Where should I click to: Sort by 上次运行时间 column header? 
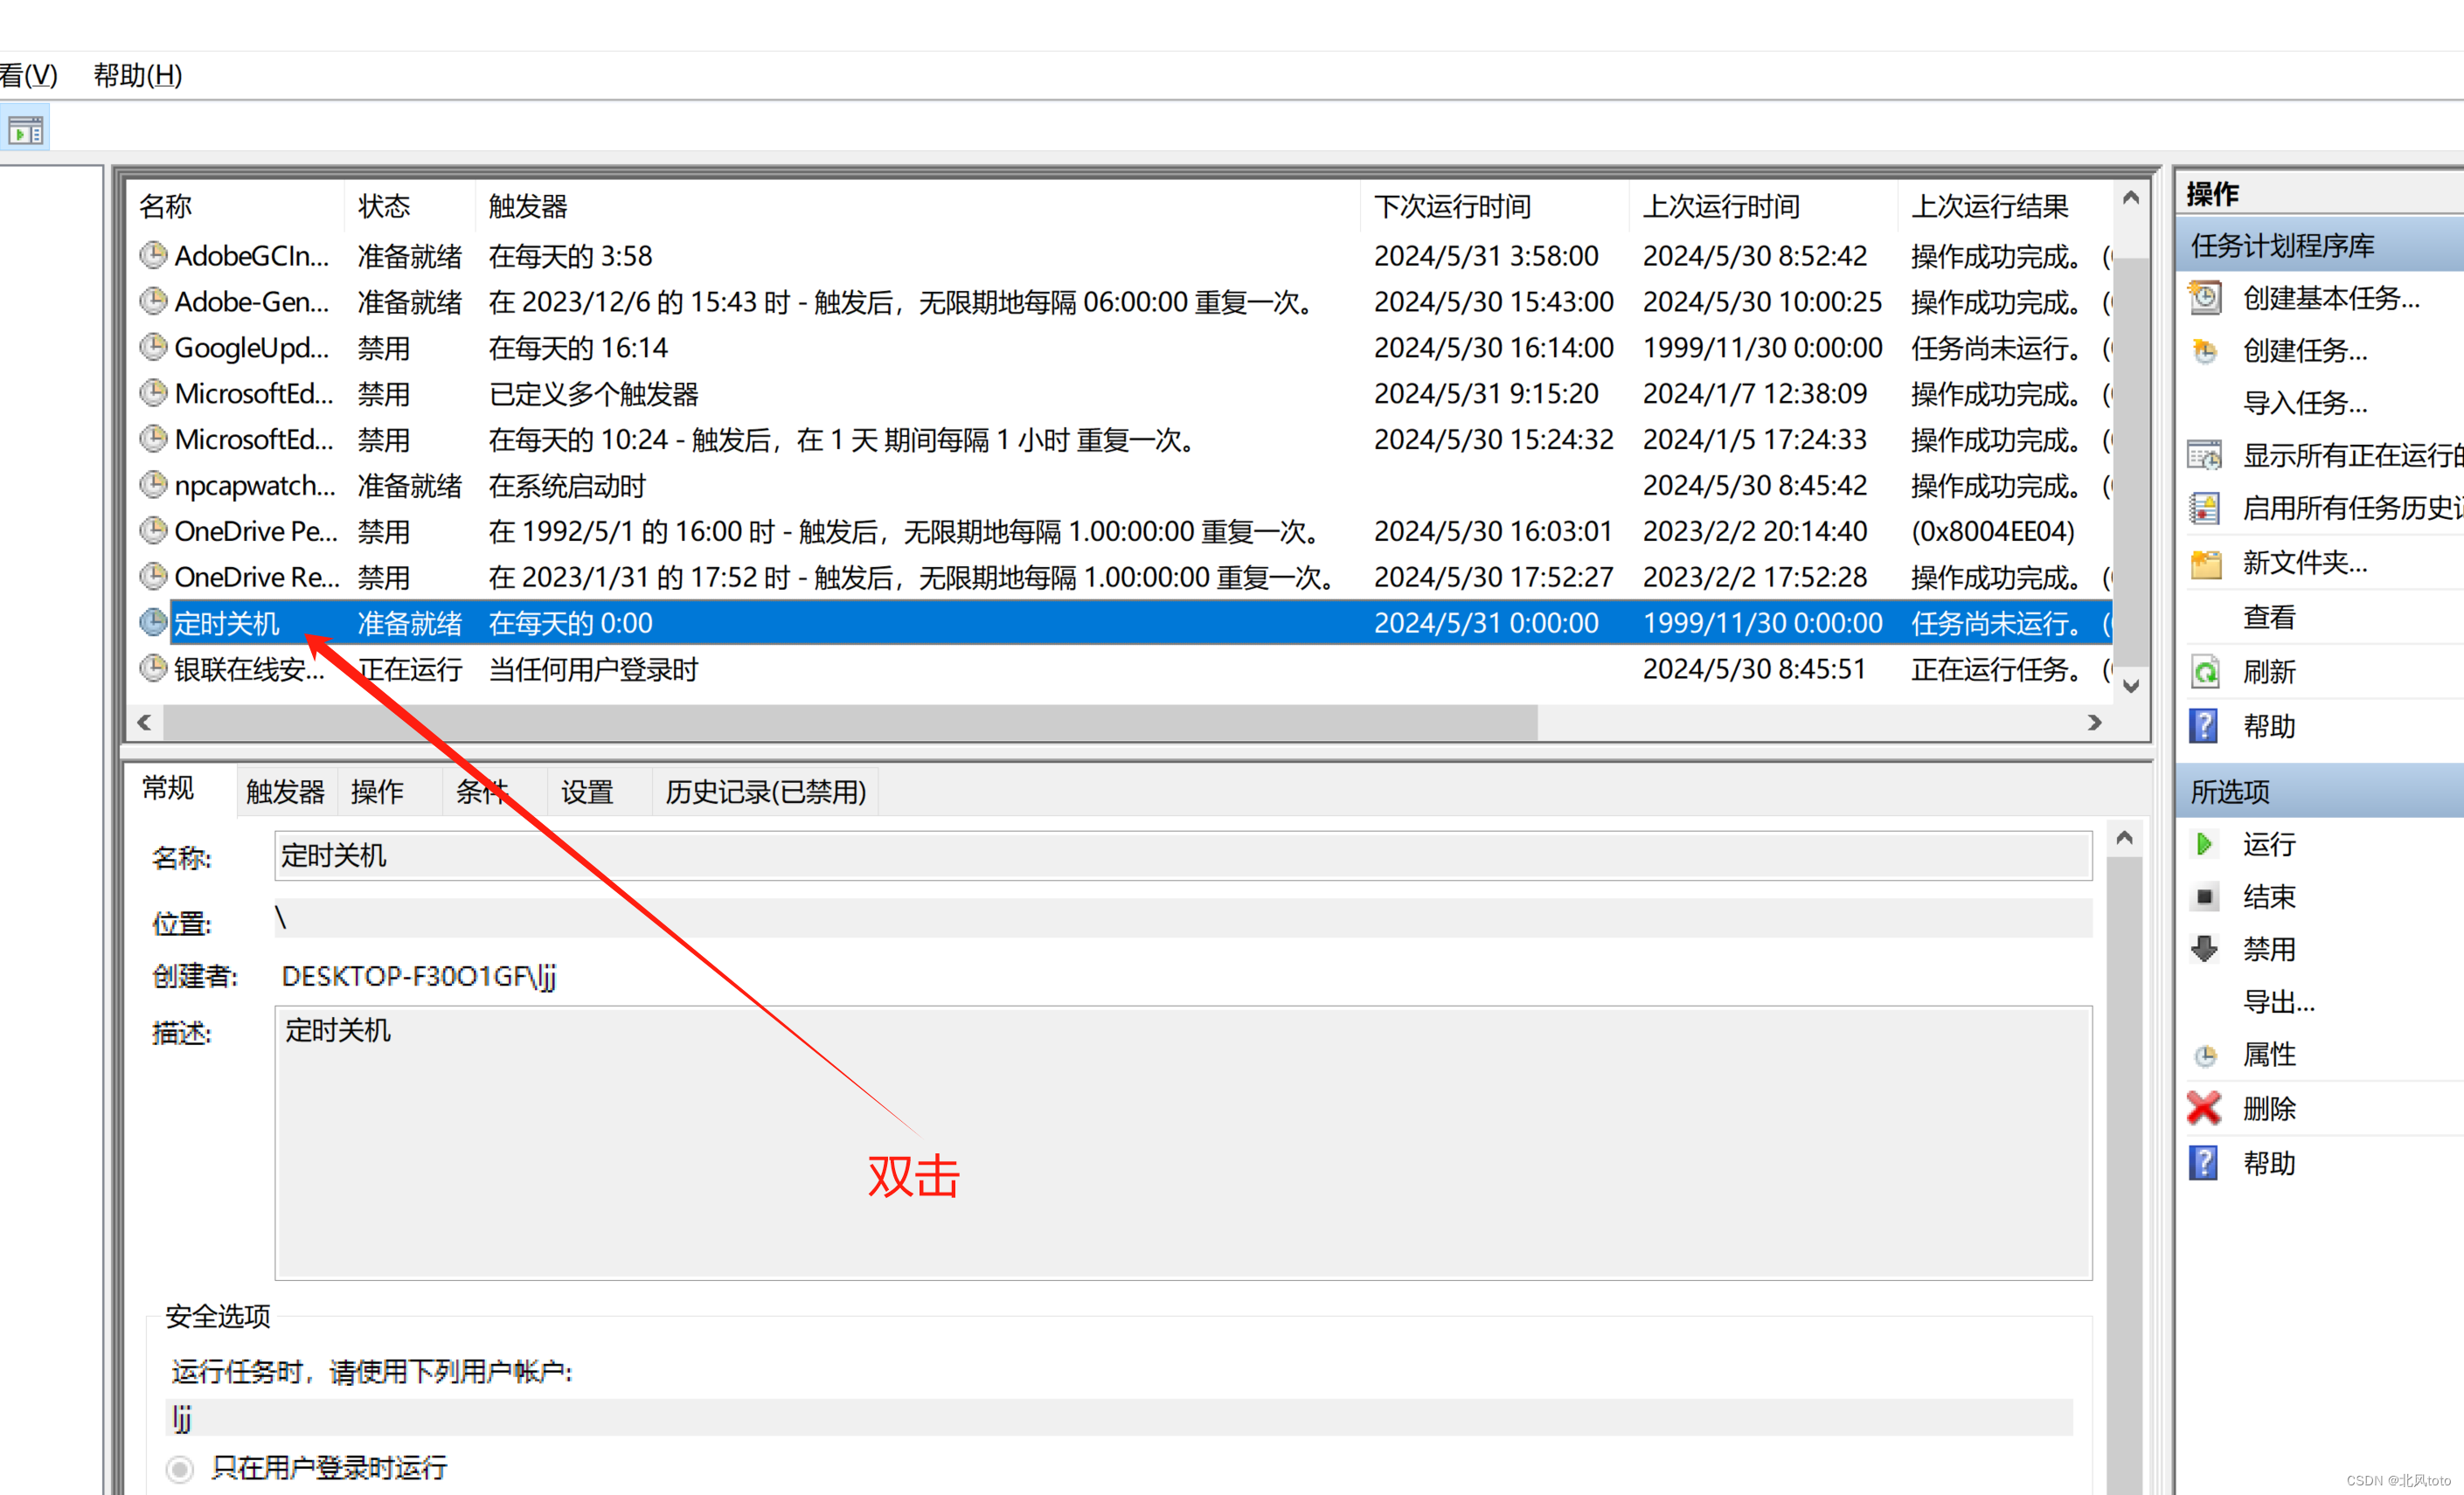tap(1762, 206)
